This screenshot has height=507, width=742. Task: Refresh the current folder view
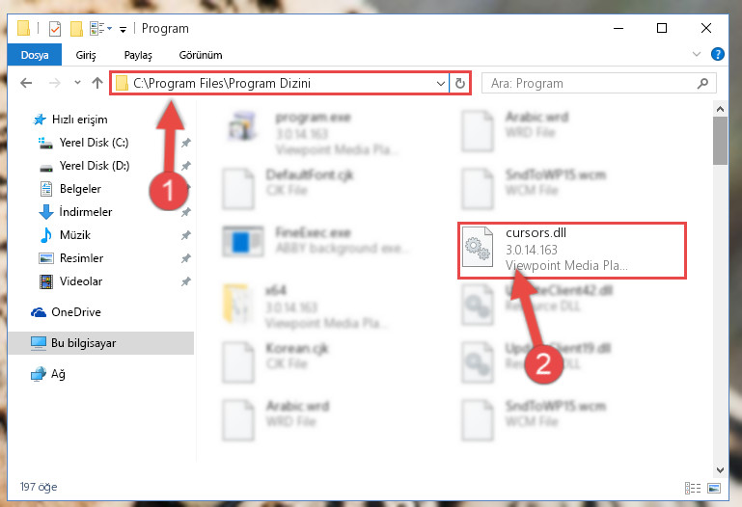coord(460,83)
